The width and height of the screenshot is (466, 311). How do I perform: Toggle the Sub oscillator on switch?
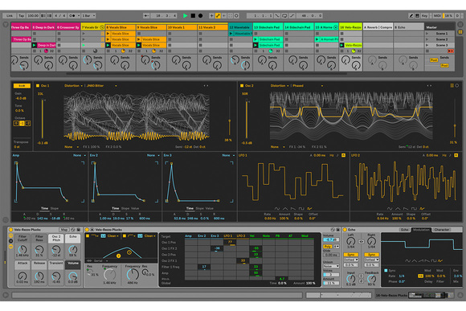point(22,86)
